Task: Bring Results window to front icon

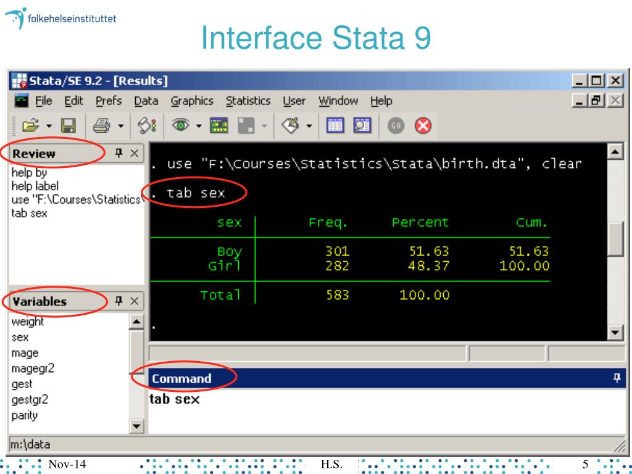Action: click(219, 126)
